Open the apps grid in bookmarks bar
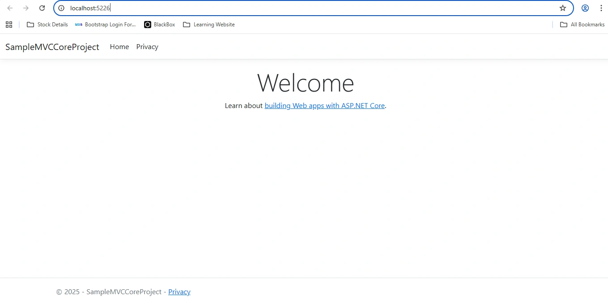608x304 pixels. (9, 25)
